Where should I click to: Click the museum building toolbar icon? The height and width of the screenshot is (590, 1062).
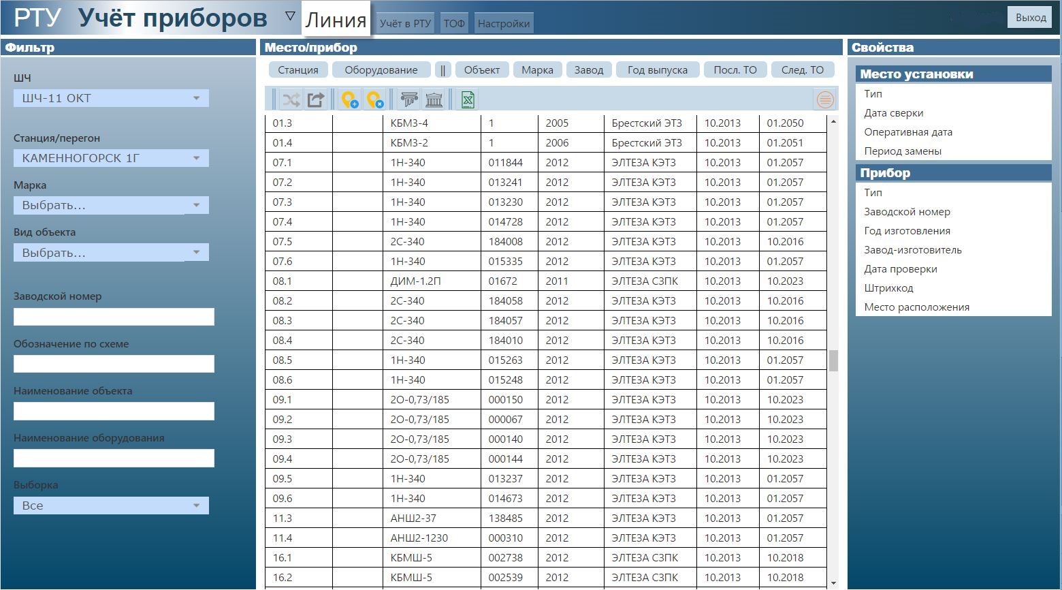(434, 100)
